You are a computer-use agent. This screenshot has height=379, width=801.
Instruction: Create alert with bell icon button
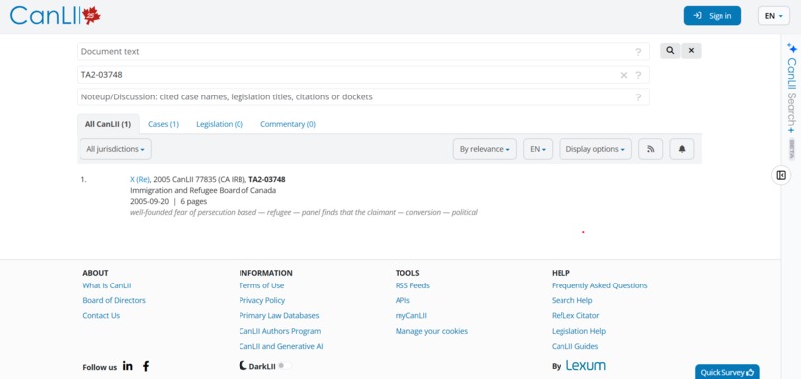point(682,149)
